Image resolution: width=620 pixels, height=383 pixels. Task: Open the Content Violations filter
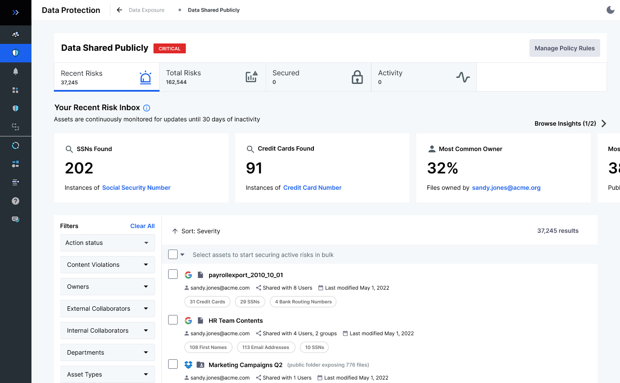click(107, 264)
